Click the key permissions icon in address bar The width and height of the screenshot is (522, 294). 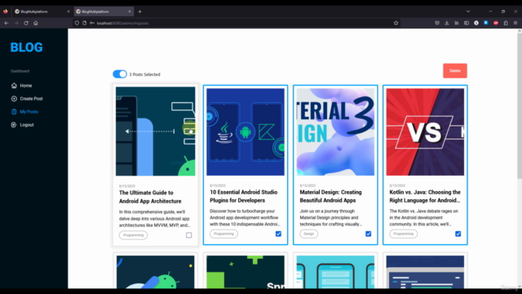point(92,23)
